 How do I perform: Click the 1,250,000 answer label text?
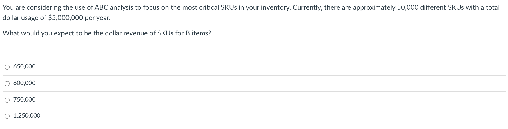pos(27,116)
